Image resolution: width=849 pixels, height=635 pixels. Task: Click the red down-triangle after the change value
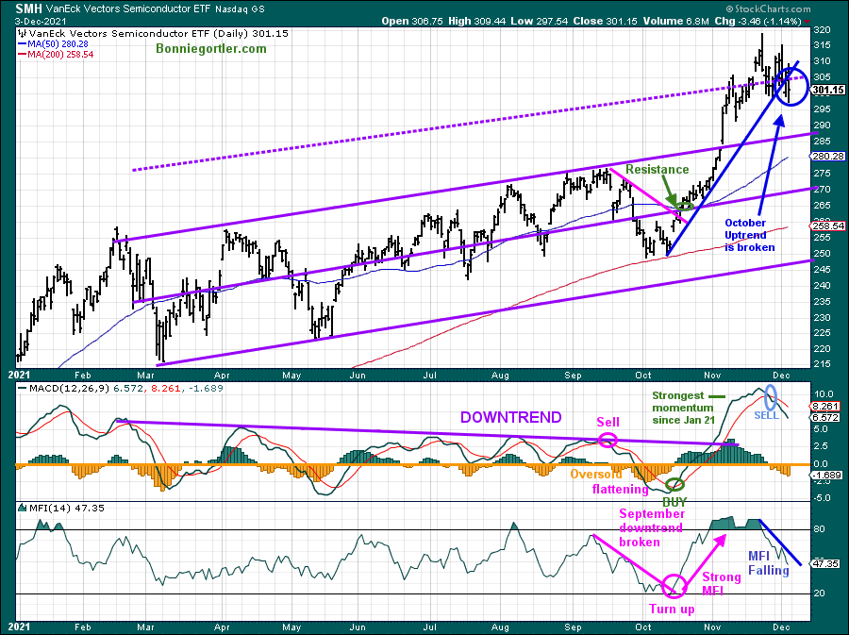[x=807, y=22]
